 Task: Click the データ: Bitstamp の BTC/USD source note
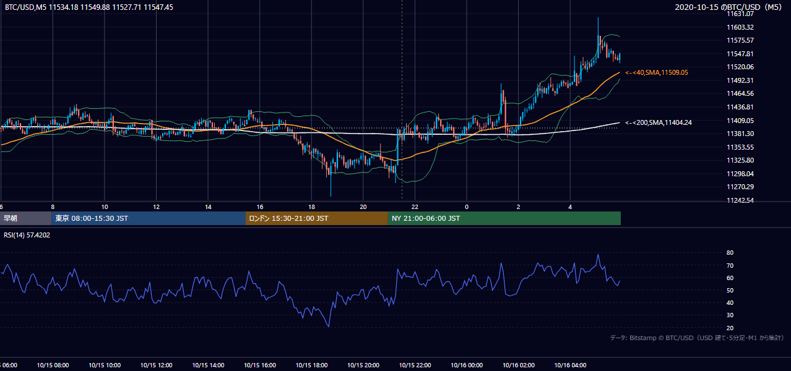click(x=697, y=338)
